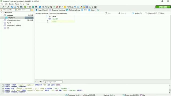Click the blue Help icon
This screenshot has height=96, width=171.
[x=40, y=7]
